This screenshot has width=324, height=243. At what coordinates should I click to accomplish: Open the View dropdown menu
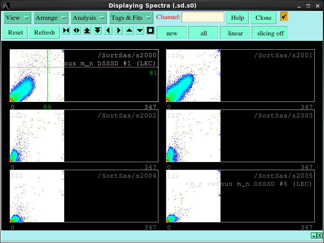(18, 18)
